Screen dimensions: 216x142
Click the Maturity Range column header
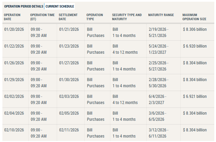click(x=161, y=15)
